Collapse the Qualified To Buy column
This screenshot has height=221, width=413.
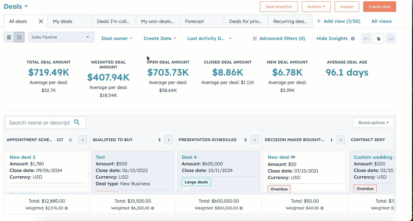coord(169,140)
